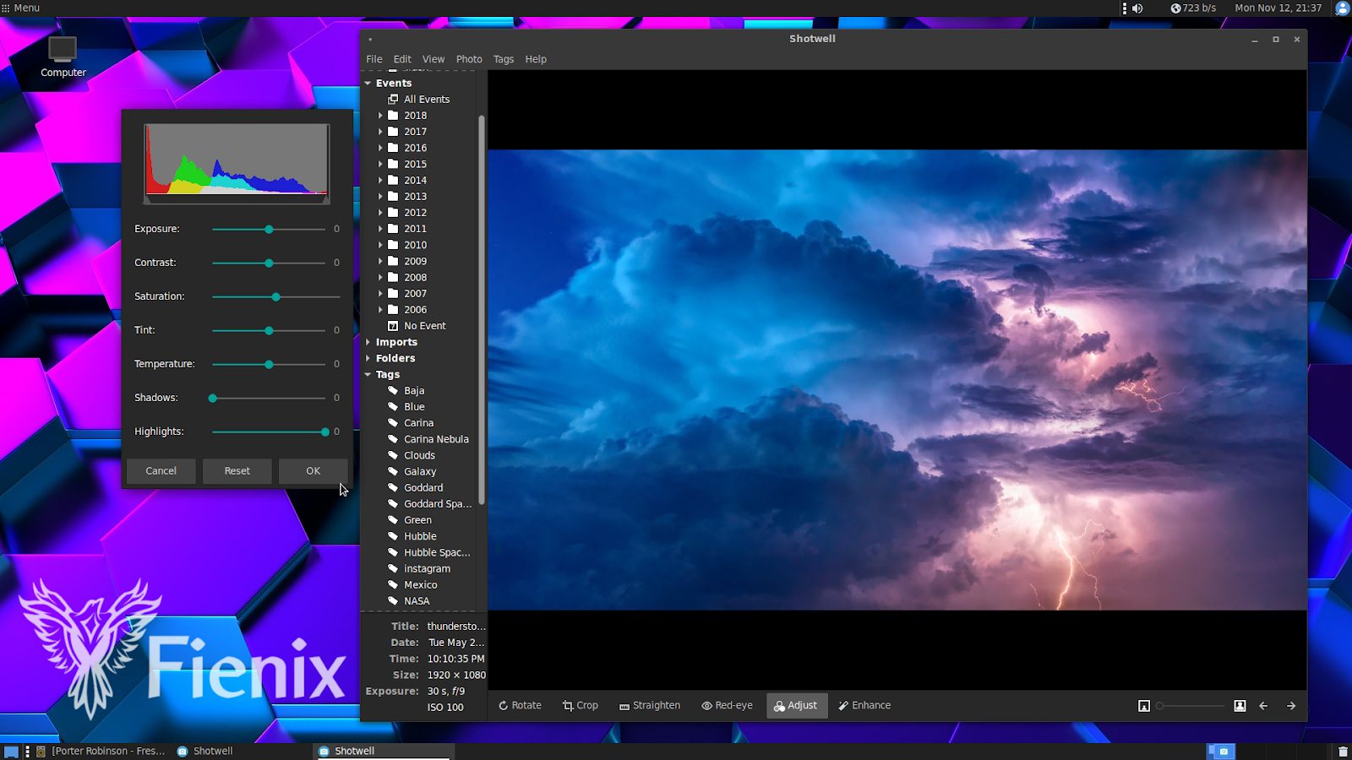This screenshot has height=760, width=1352.
Task: Click the Contrast slider handle
Action: [x=269, y=263]
